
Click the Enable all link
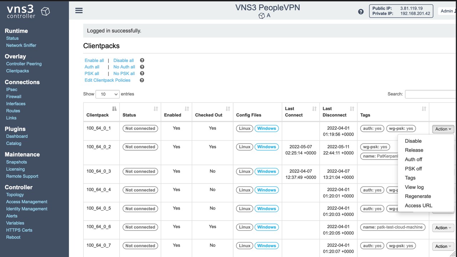tap(94, 60)
